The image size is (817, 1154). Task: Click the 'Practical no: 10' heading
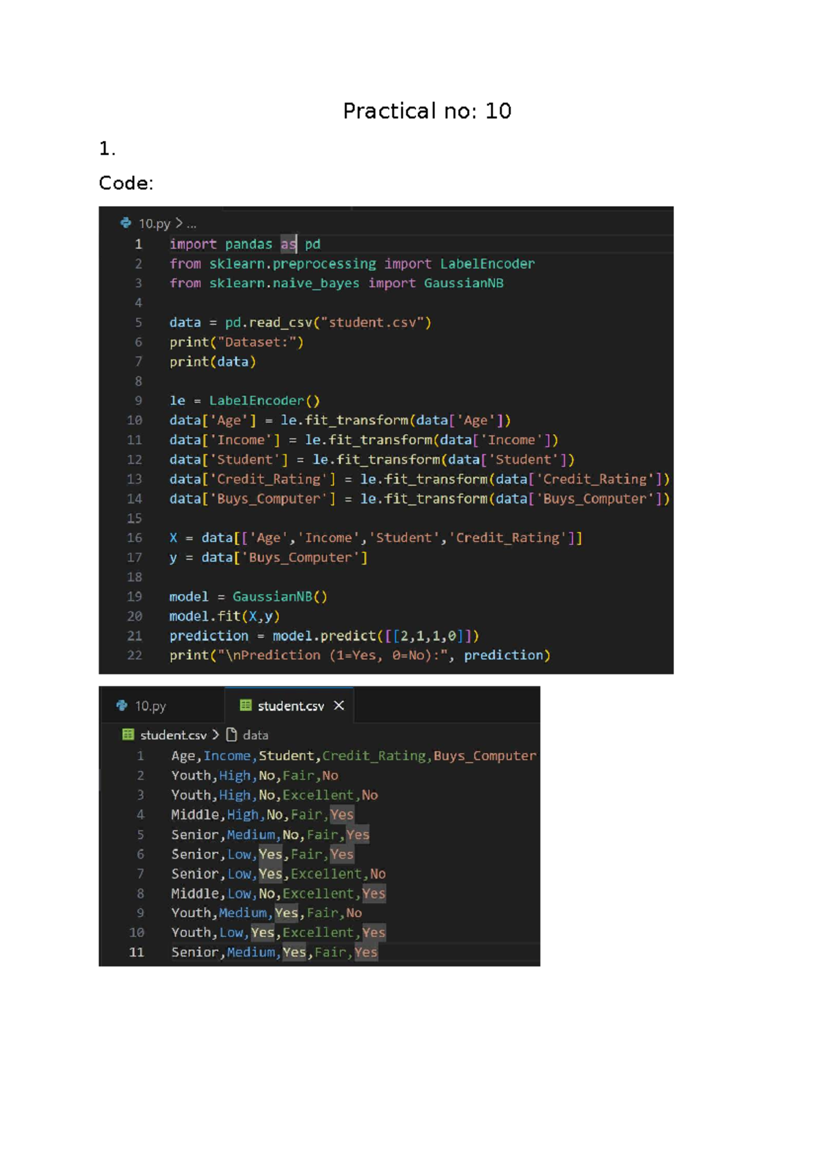[x=427, y=111]
